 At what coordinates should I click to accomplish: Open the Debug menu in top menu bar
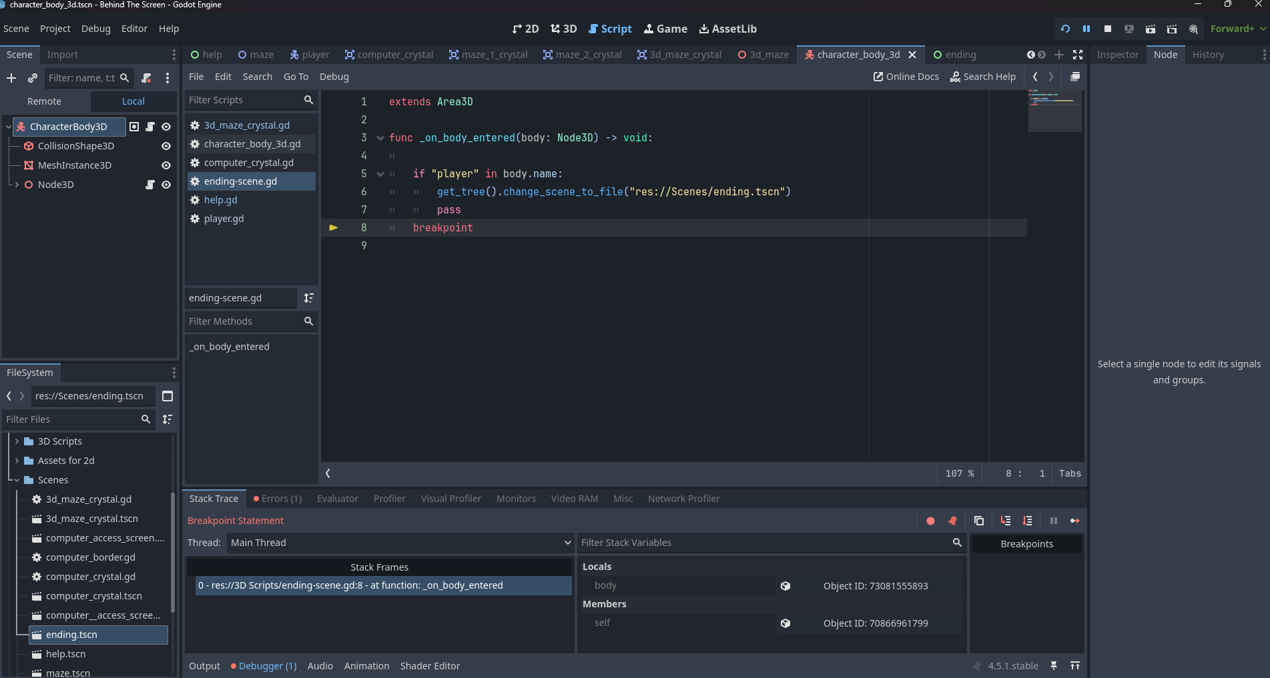pyautogui.click(x=95, y=29)
